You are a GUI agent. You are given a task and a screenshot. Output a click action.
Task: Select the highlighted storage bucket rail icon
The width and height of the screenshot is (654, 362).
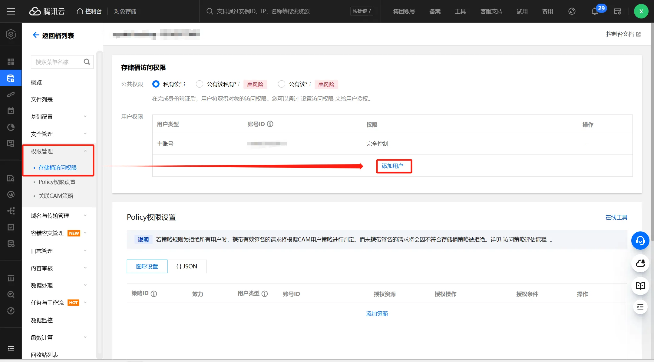click(11, 78)
